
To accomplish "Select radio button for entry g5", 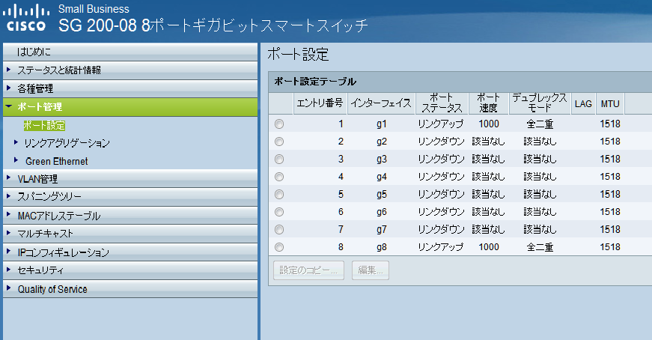I will (x=279, y=195).
